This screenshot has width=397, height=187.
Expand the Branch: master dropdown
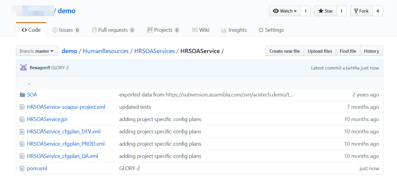(37, 51)
